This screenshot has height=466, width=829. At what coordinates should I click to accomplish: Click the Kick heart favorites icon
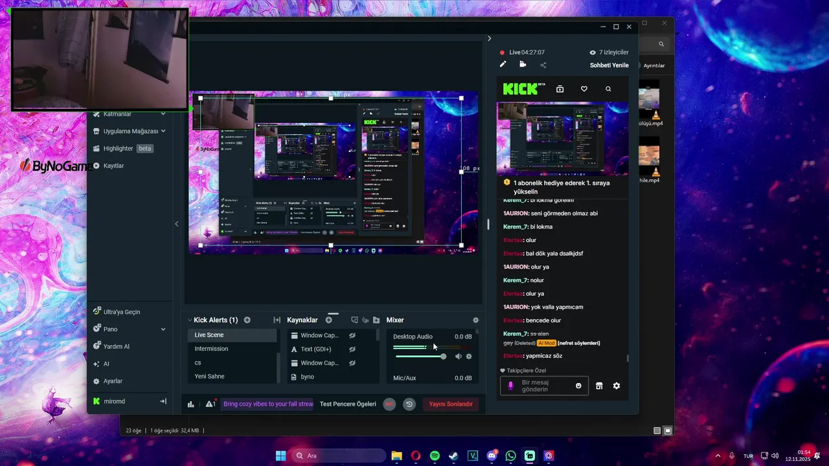pyautogui.click(x=584, y=89)
